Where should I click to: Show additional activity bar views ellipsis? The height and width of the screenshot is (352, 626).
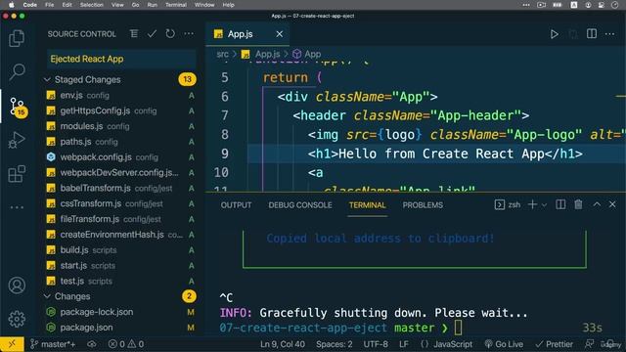point(17,207)
